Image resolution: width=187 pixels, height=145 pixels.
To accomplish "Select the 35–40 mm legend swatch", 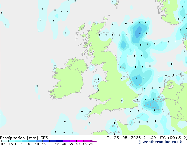I will [x=73, y=141].
